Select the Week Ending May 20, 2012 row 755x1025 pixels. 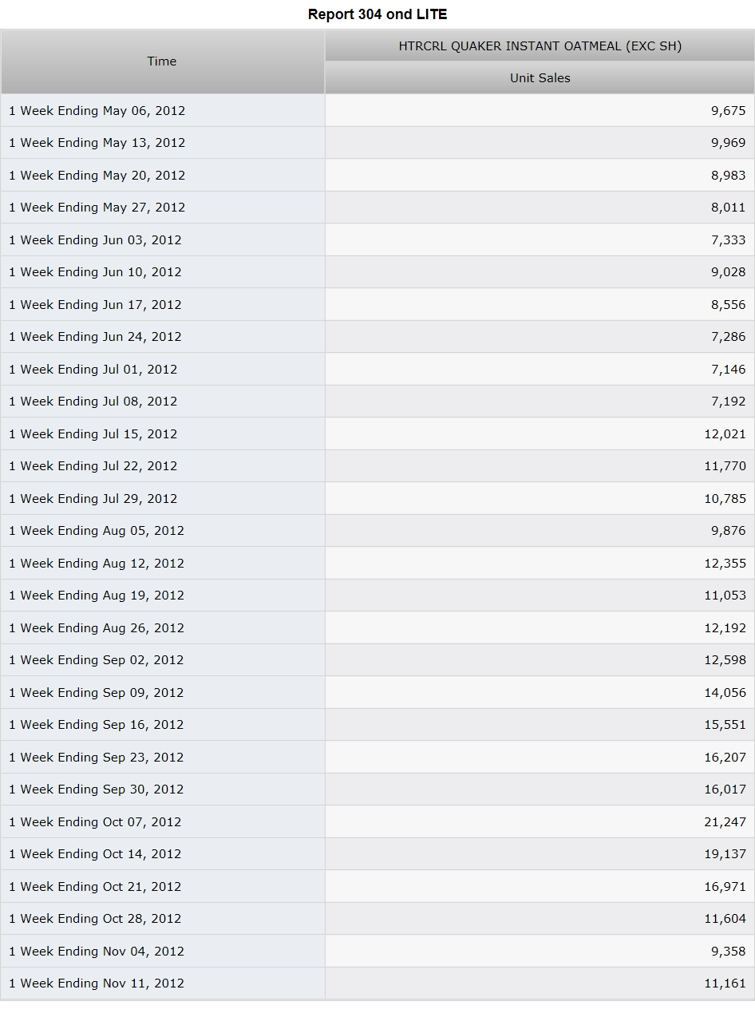[377, 175]
